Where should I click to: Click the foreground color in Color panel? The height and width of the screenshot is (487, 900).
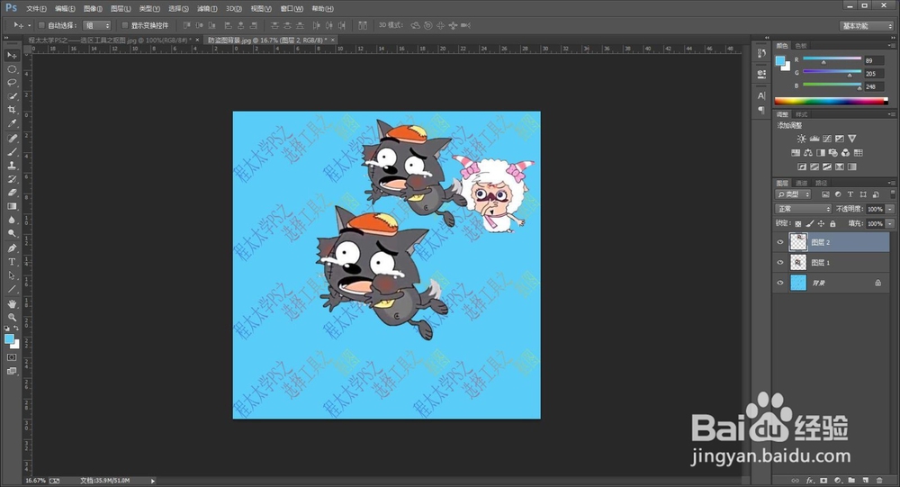780,61
